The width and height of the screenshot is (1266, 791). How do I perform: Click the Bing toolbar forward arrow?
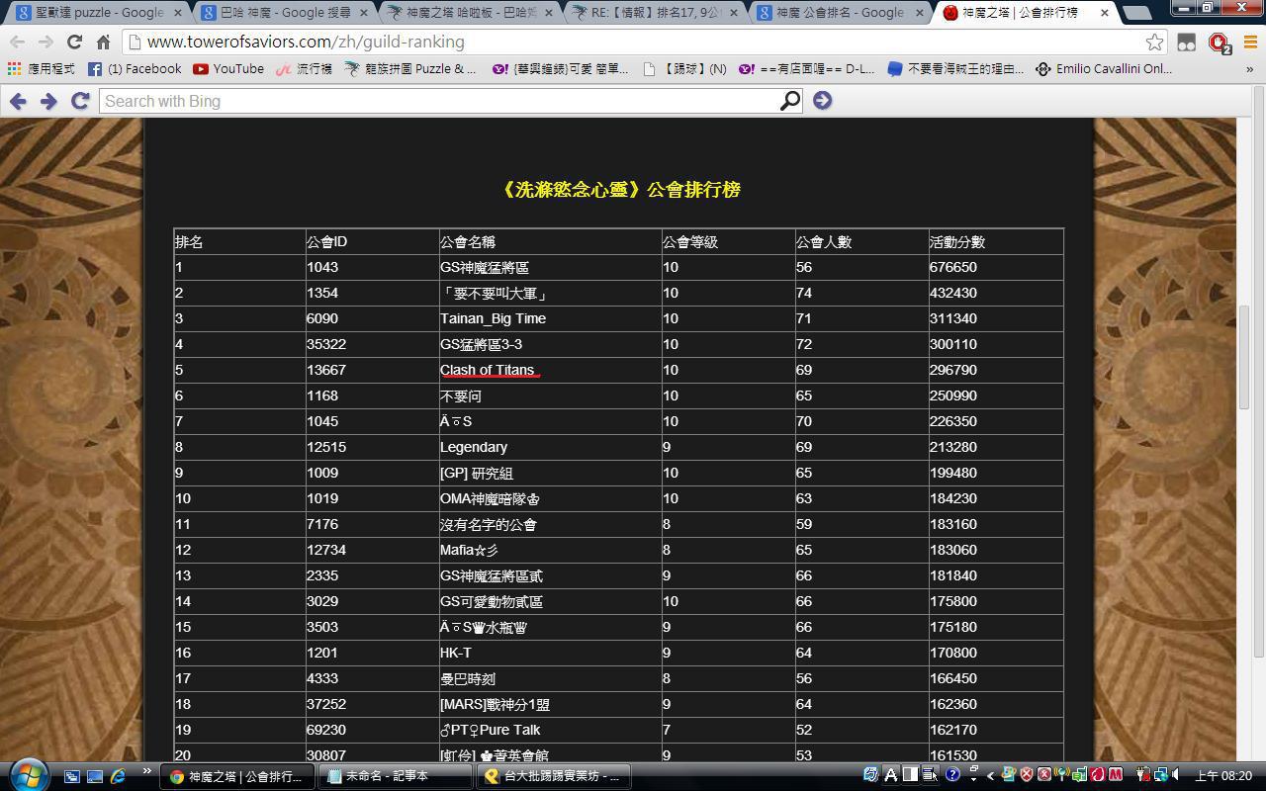click(48, 101)
